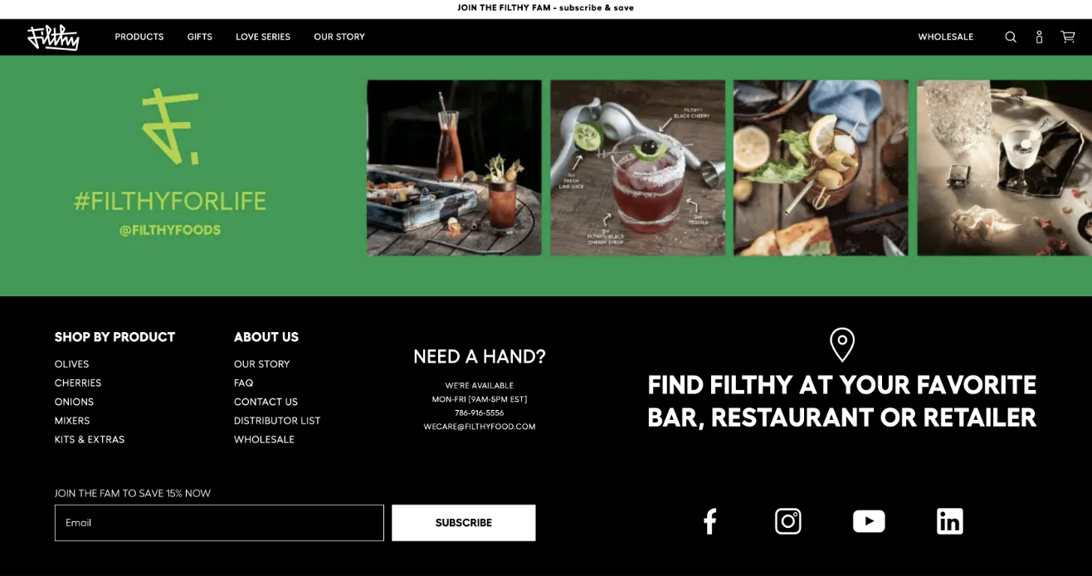Open the shopping cart icon
Viewport: 1092px width, 576px height.
coord(1068,37)
